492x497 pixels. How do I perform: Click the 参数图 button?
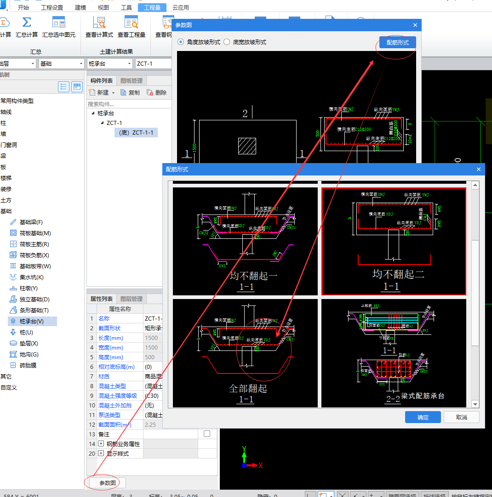108,483
